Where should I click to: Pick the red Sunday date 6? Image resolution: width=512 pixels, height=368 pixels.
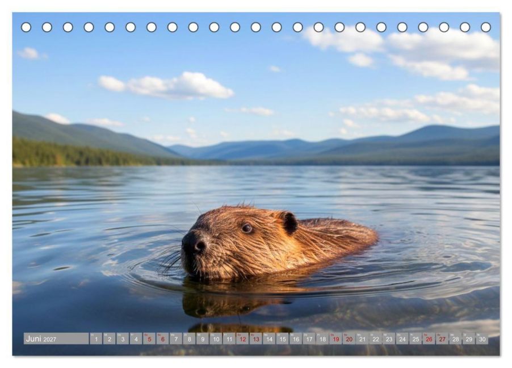coord(162,338)
